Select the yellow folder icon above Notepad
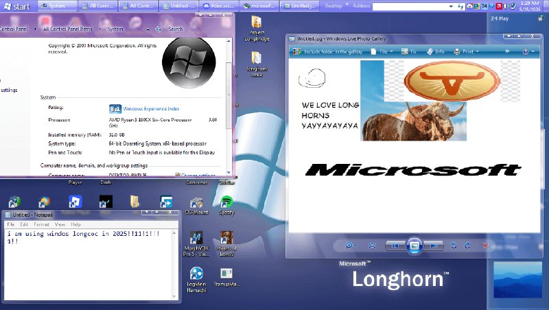The height and width of the screenshot is (310, 549). pyautogui.click(x=135, y=202)
